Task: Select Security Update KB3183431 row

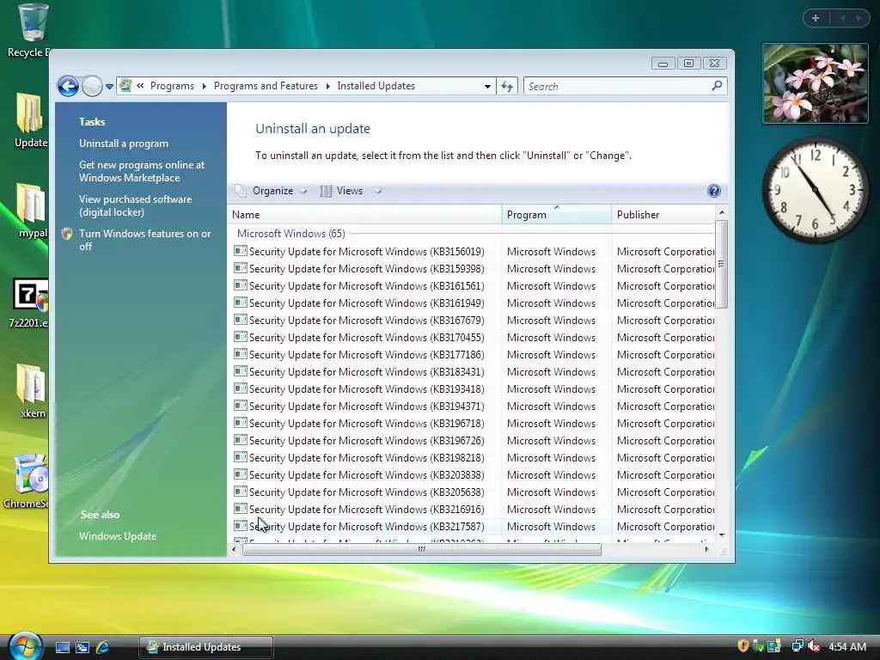Action: pos(474,371)
